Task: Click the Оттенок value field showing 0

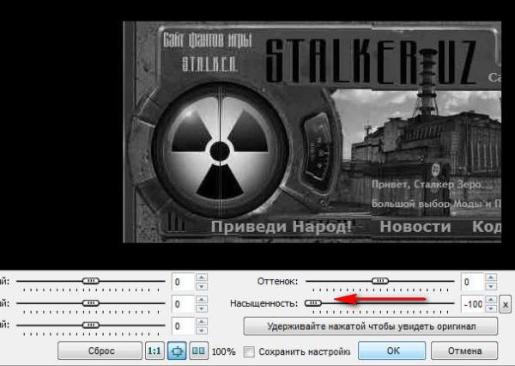Action: tap(473, 282)
